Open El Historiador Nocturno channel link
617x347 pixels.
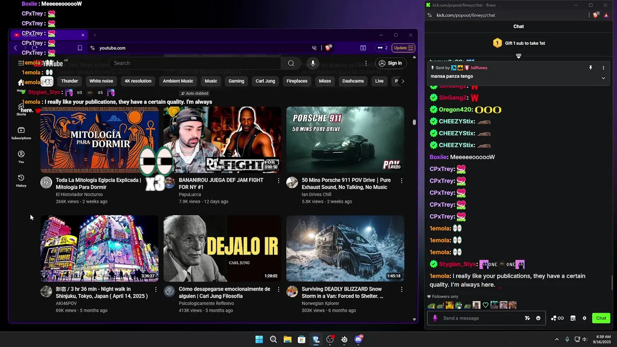(x=79, y=194)
